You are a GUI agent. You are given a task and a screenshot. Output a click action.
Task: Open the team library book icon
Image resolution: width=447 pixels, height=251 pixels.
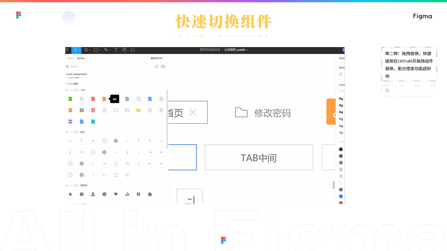click(163, 67)
